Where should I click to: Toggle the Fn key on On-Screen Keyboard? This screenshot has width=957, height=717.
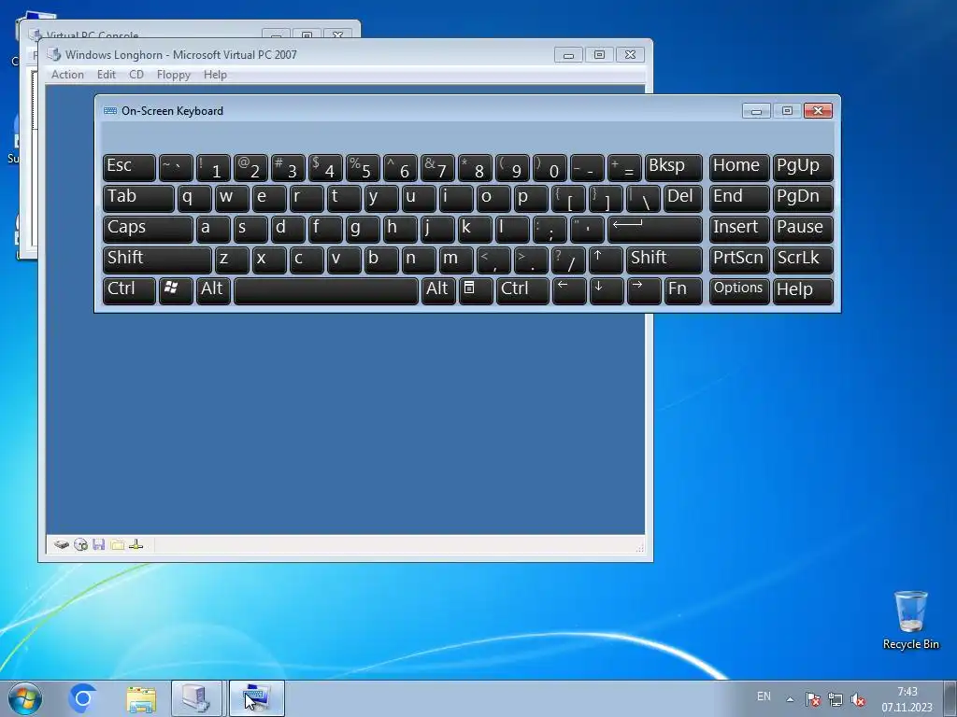click(683, 290)
